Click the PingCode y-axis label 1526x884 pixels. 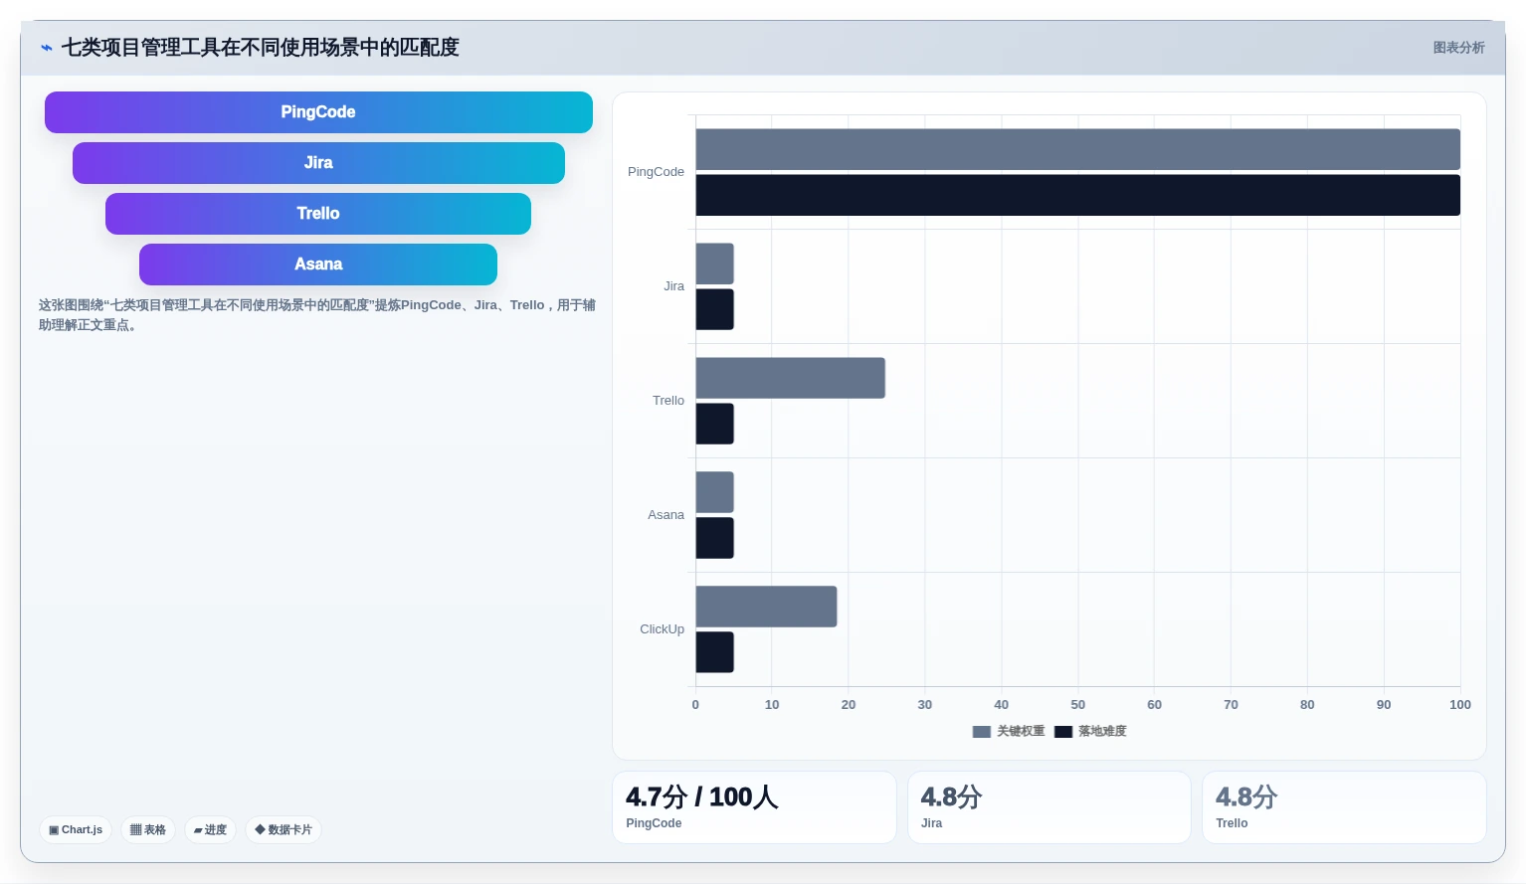point(656,172)
